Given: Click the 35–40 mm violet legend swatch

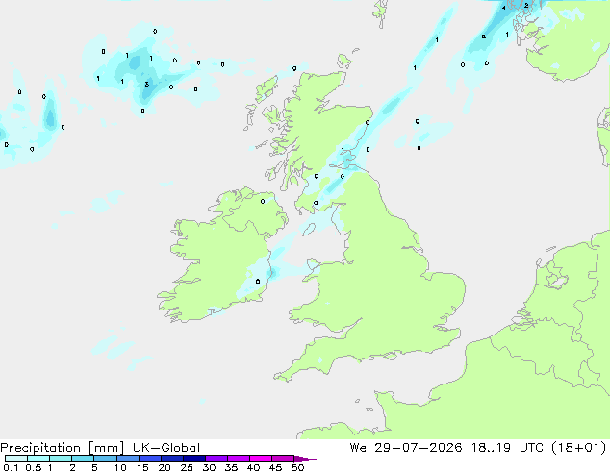Looking at the screenshot, I should pos(238,459).
